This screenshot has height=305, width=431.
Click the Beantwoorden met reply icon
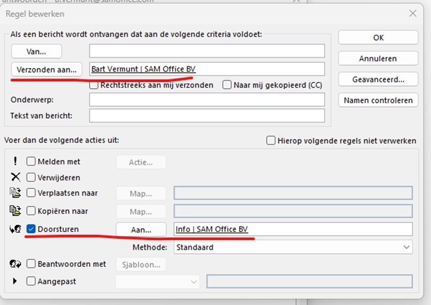click(15, 263)
